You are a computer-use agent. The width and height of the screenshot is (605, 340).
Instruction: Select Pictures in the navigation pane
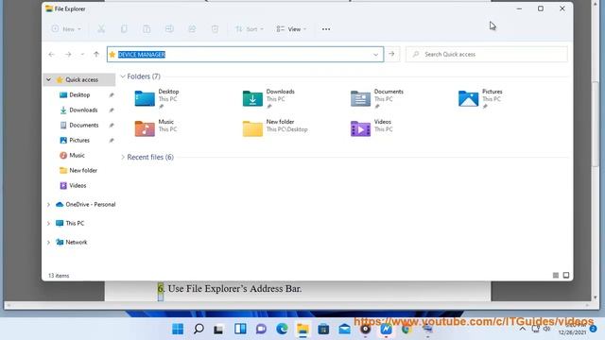(79, 140)
